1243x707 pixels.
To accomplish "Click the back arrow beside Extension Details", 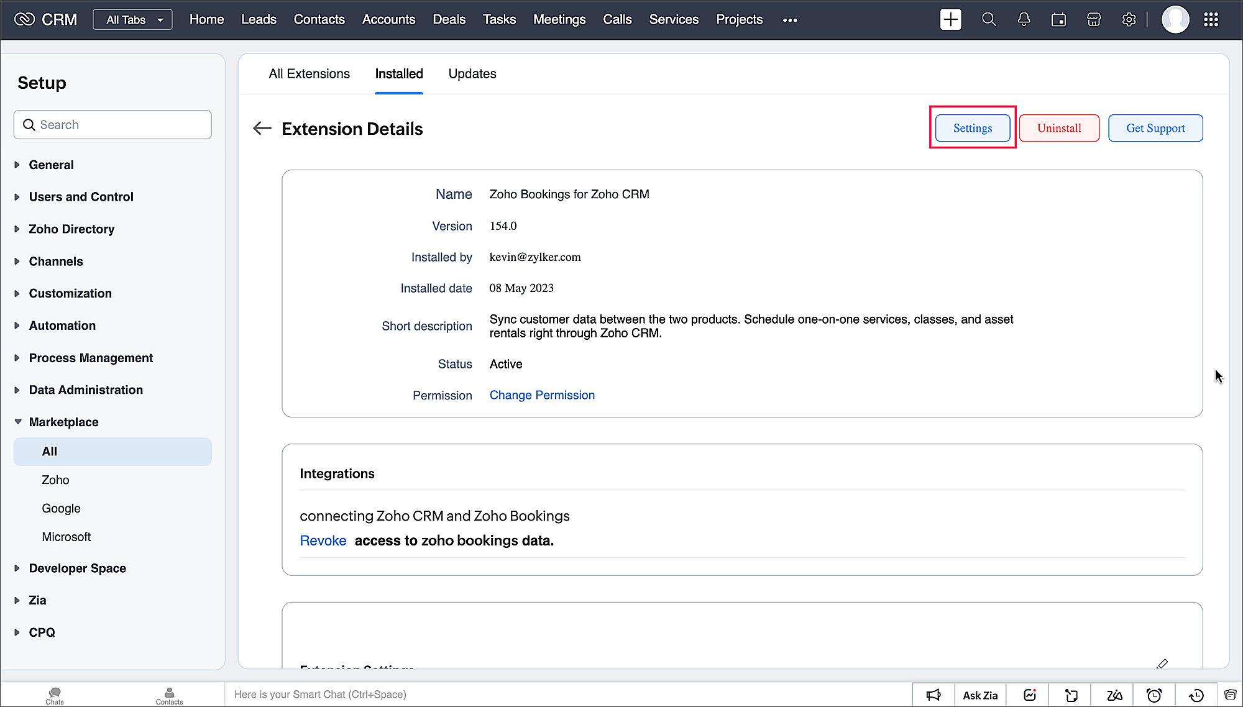I will coord(262,129).
